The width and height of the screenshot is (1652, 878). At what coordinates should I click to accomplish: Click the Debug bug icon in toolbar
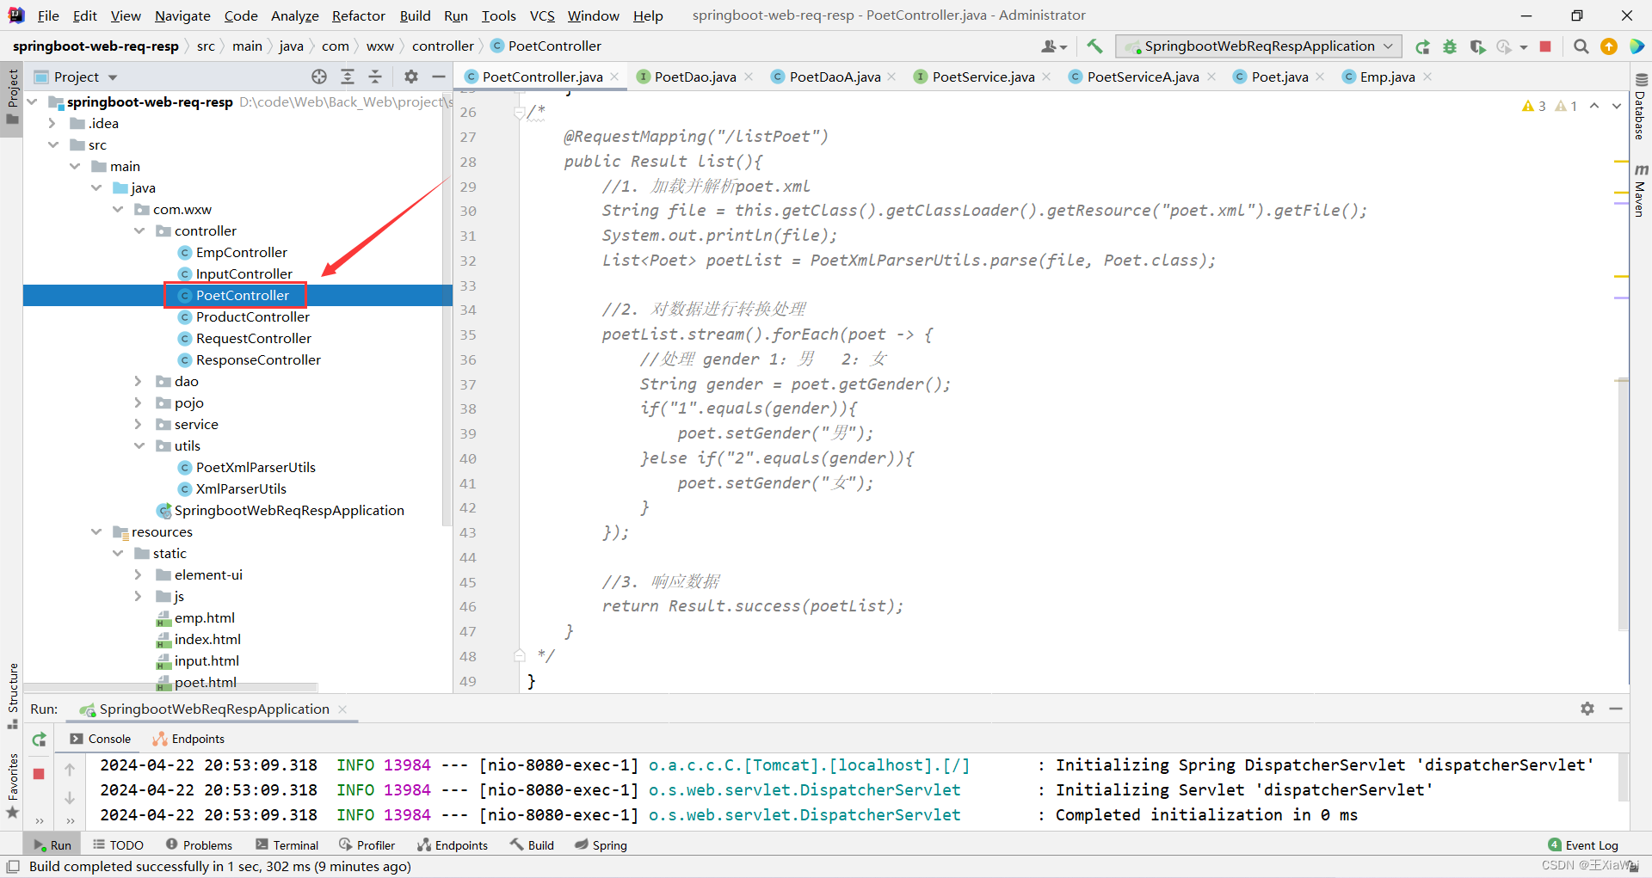coord(1450,46)
